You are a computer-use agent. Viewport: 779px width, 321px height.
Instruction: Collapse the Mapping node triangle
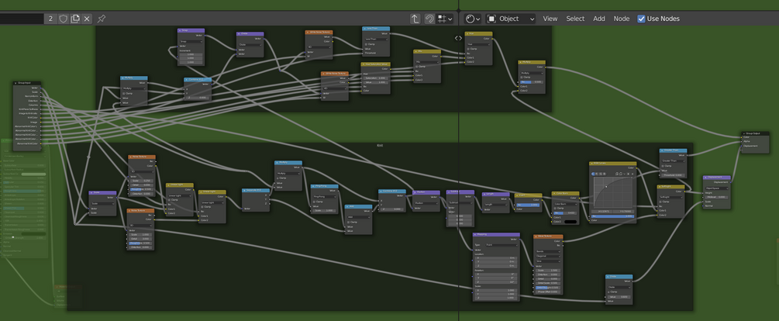click(x=475, y=234)
